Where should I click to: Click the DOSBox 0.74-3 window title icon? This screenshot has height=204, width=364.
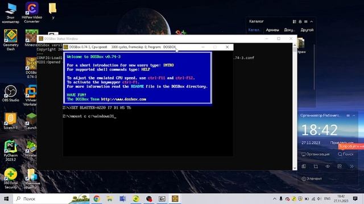pos(66,47)
